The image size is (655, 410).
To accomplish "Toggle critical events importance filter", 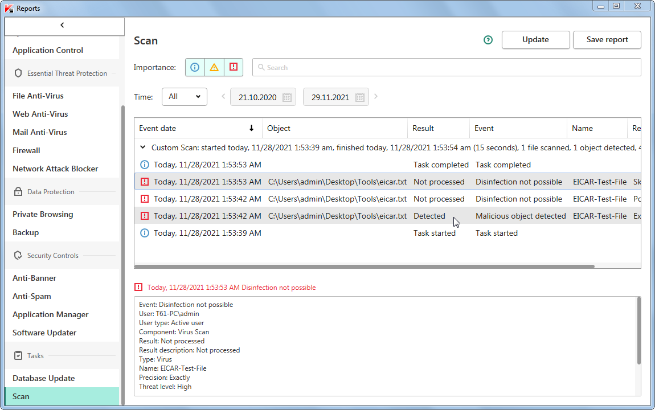I will tap(234, 67).
